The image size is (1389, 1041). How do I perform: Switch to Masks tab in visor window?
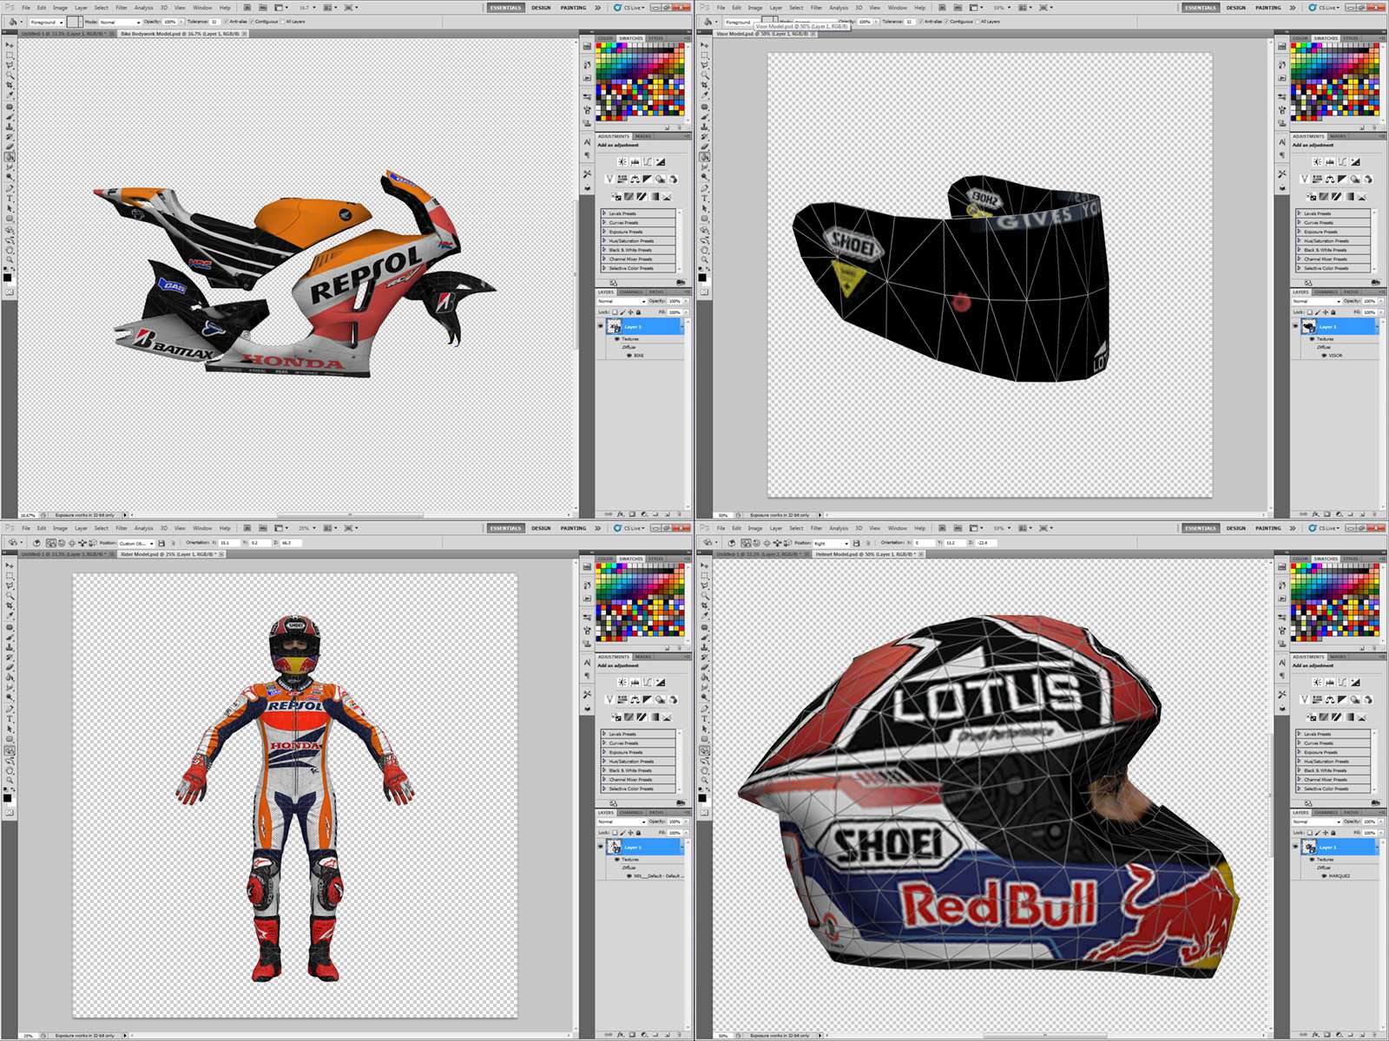pyautogui.click(x=1338, y=136)
